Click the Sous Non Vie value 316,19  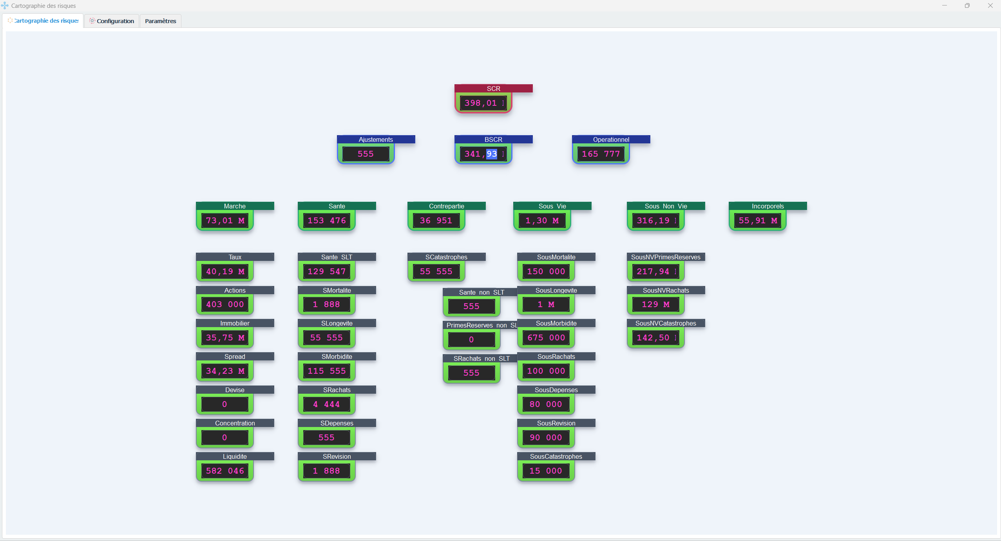pyautogui.click(x=656, y=221)
